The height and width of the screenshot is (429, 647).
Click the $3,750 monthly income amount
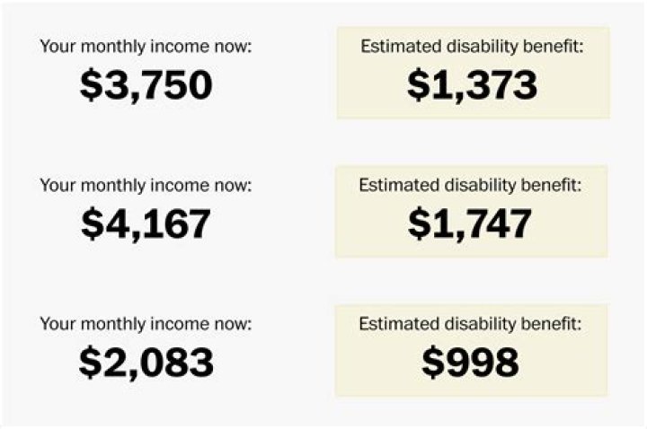coord(146,85)
